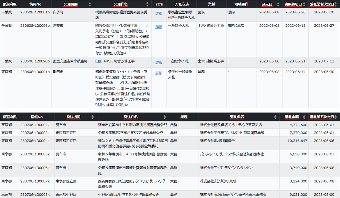Toggle sort arrows next to 書類締切日
The width and height of the screenshot is (340, 198).
(x=304, y=4)
